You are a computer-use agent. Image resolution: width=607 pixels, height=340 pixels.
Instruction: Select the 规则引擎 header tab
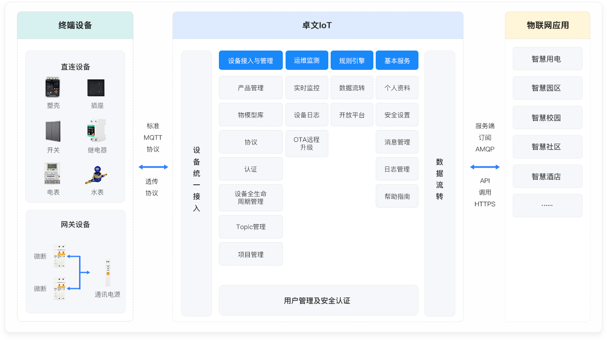point(352,61)
